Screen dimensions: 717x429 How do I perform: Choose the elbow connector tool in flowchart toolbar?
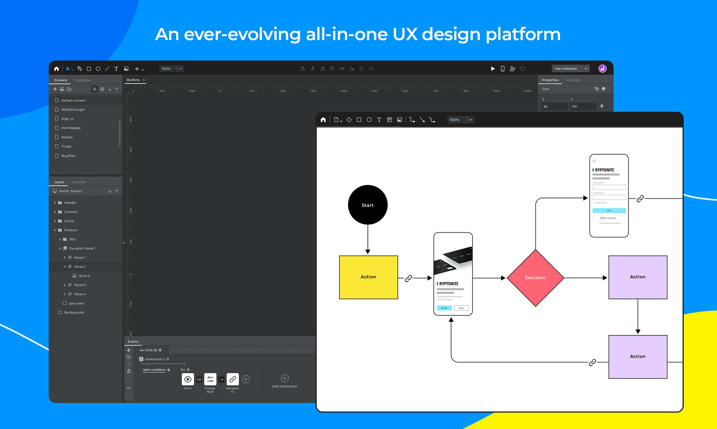pyautogui.click(x=412, y=120)
